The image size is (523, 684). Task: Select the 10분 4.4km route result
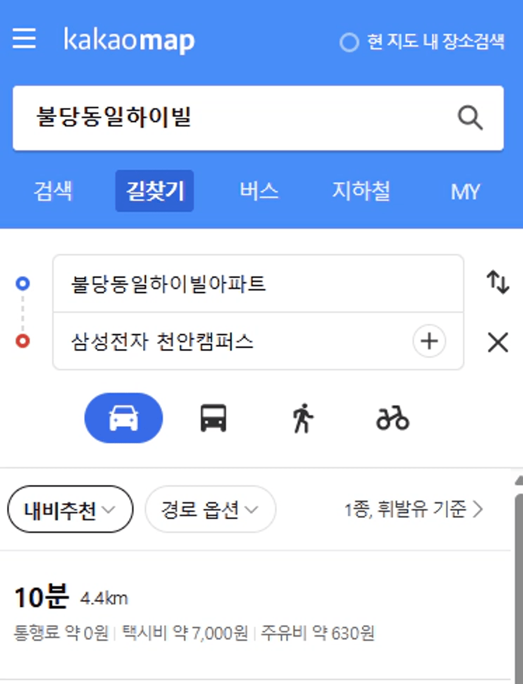click(x=255, y=615)
